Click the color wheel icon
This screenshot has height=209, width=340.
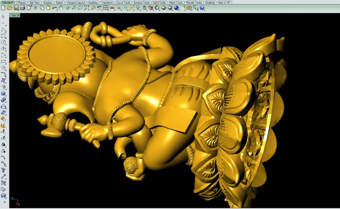157,8
